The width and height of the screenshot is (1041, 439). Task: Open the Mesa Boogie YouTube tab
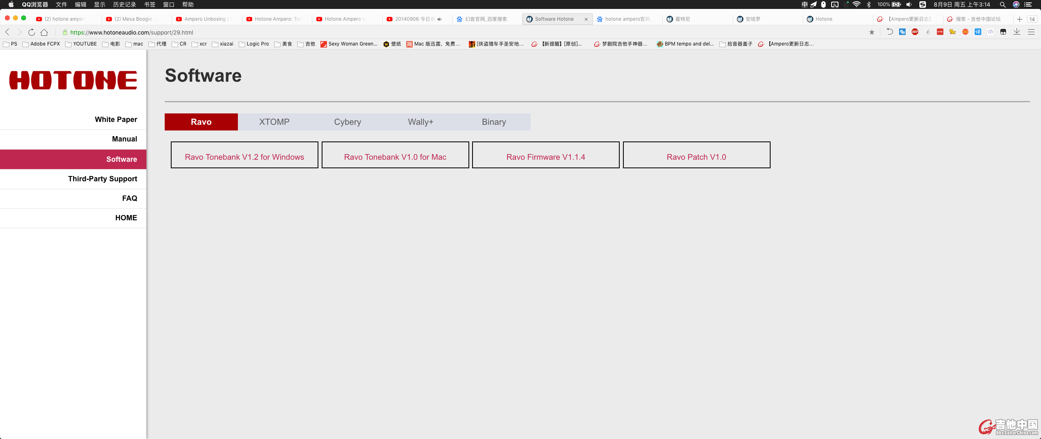click(137, 19)
